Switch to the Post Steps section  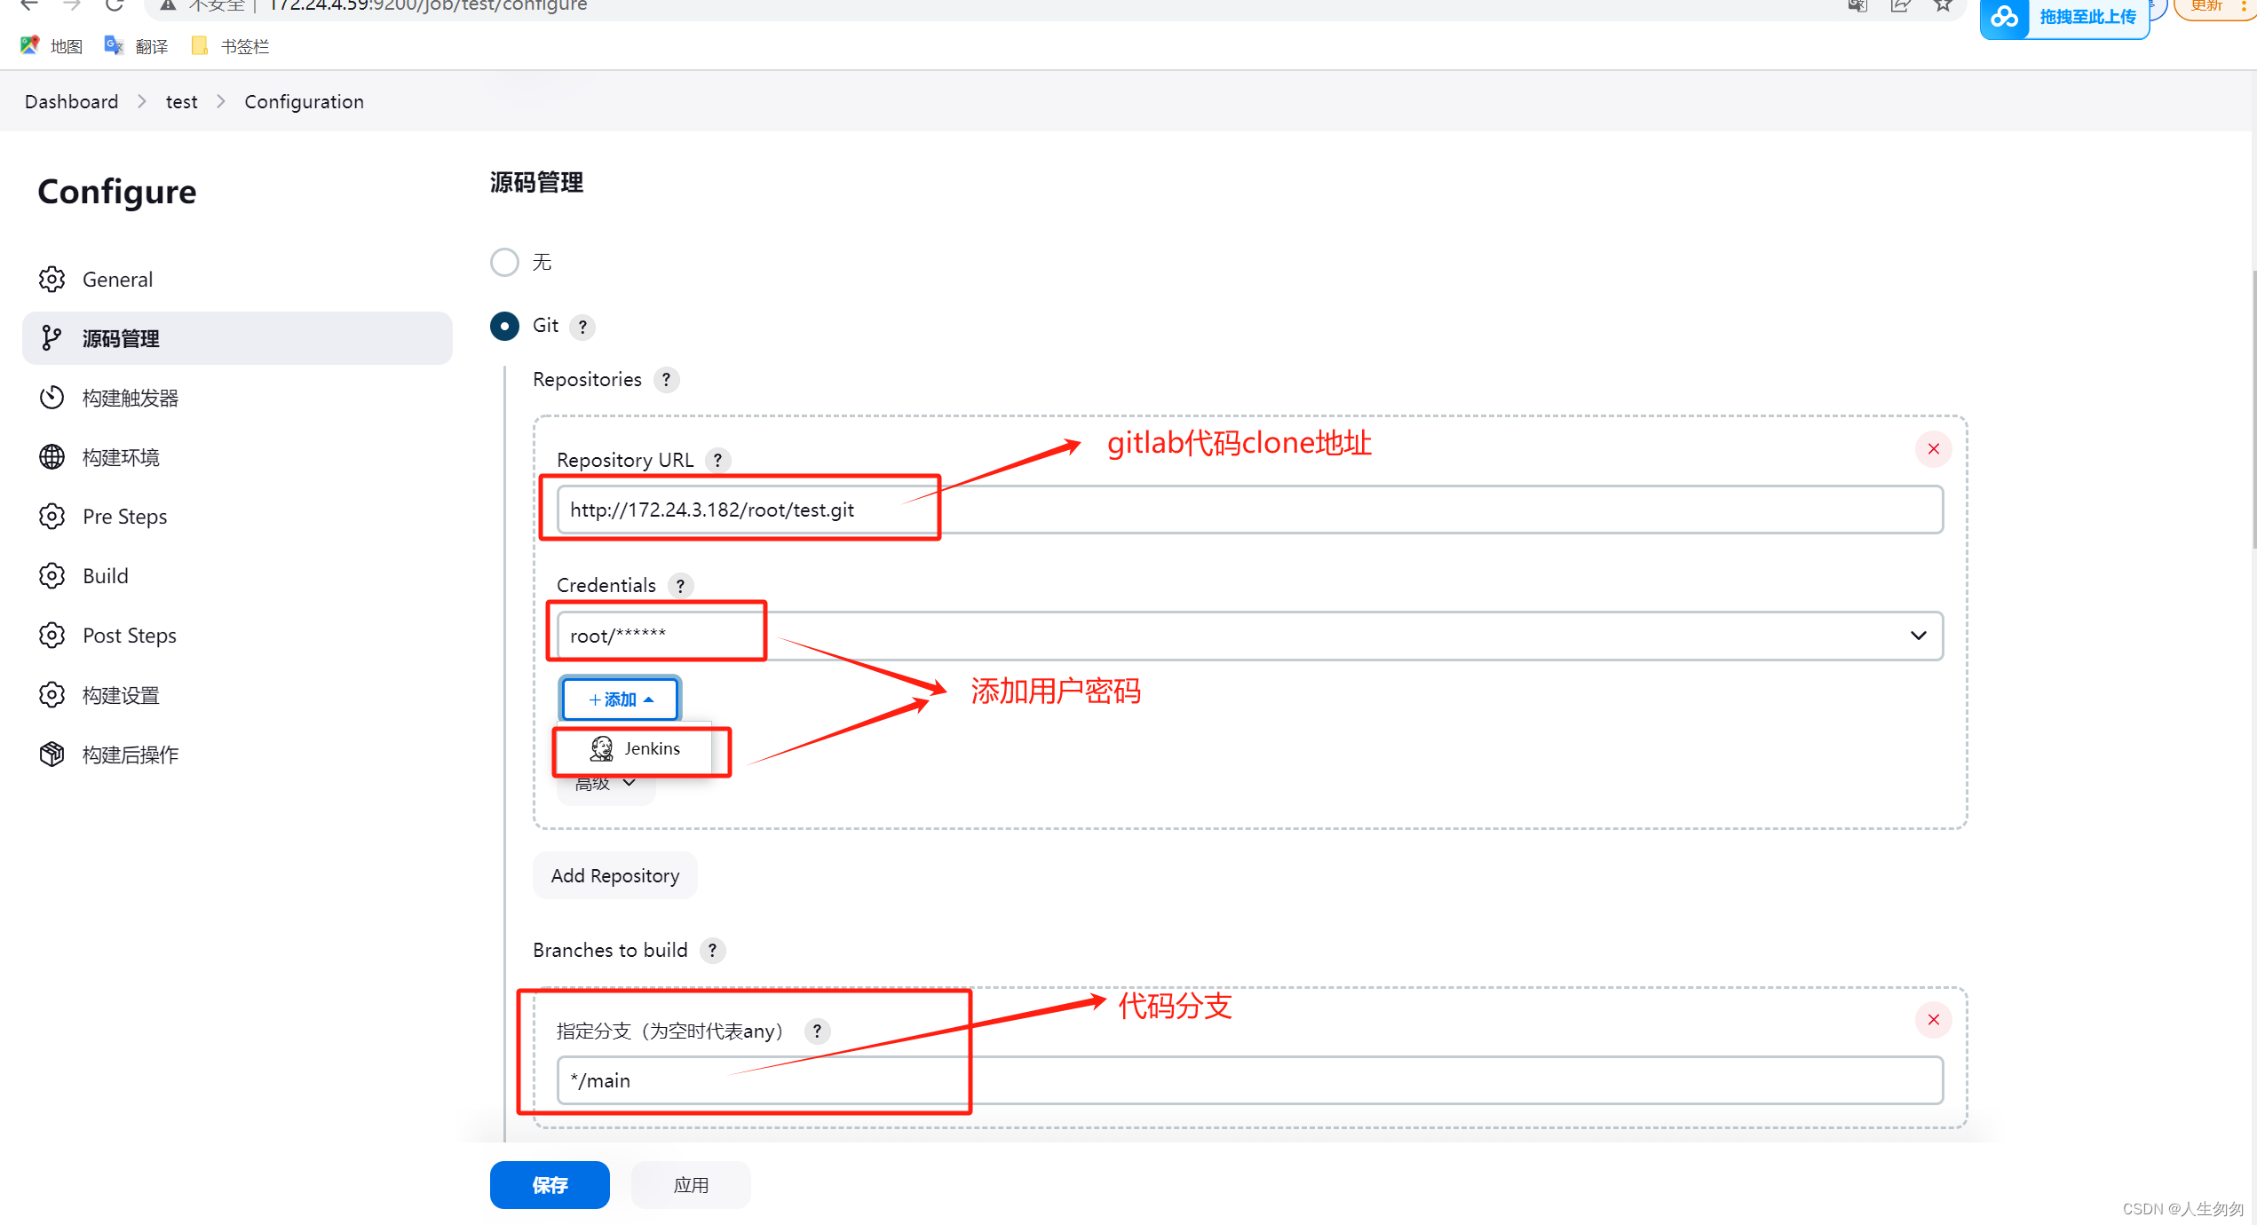point(130,635)
